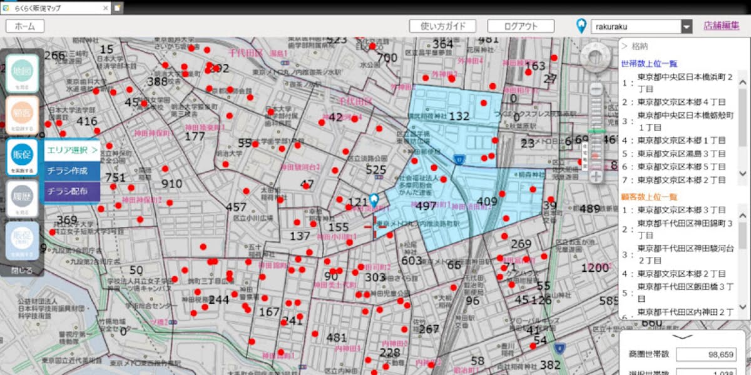
Task: Click the ホーム button
Action: point(25,26)
